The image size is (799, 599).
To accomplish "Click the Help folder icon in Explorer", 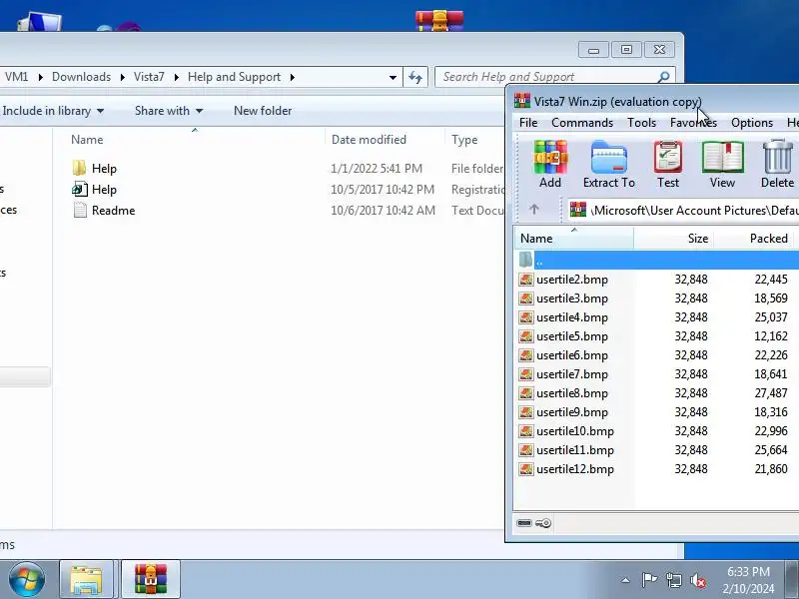I will click(79, 168).
